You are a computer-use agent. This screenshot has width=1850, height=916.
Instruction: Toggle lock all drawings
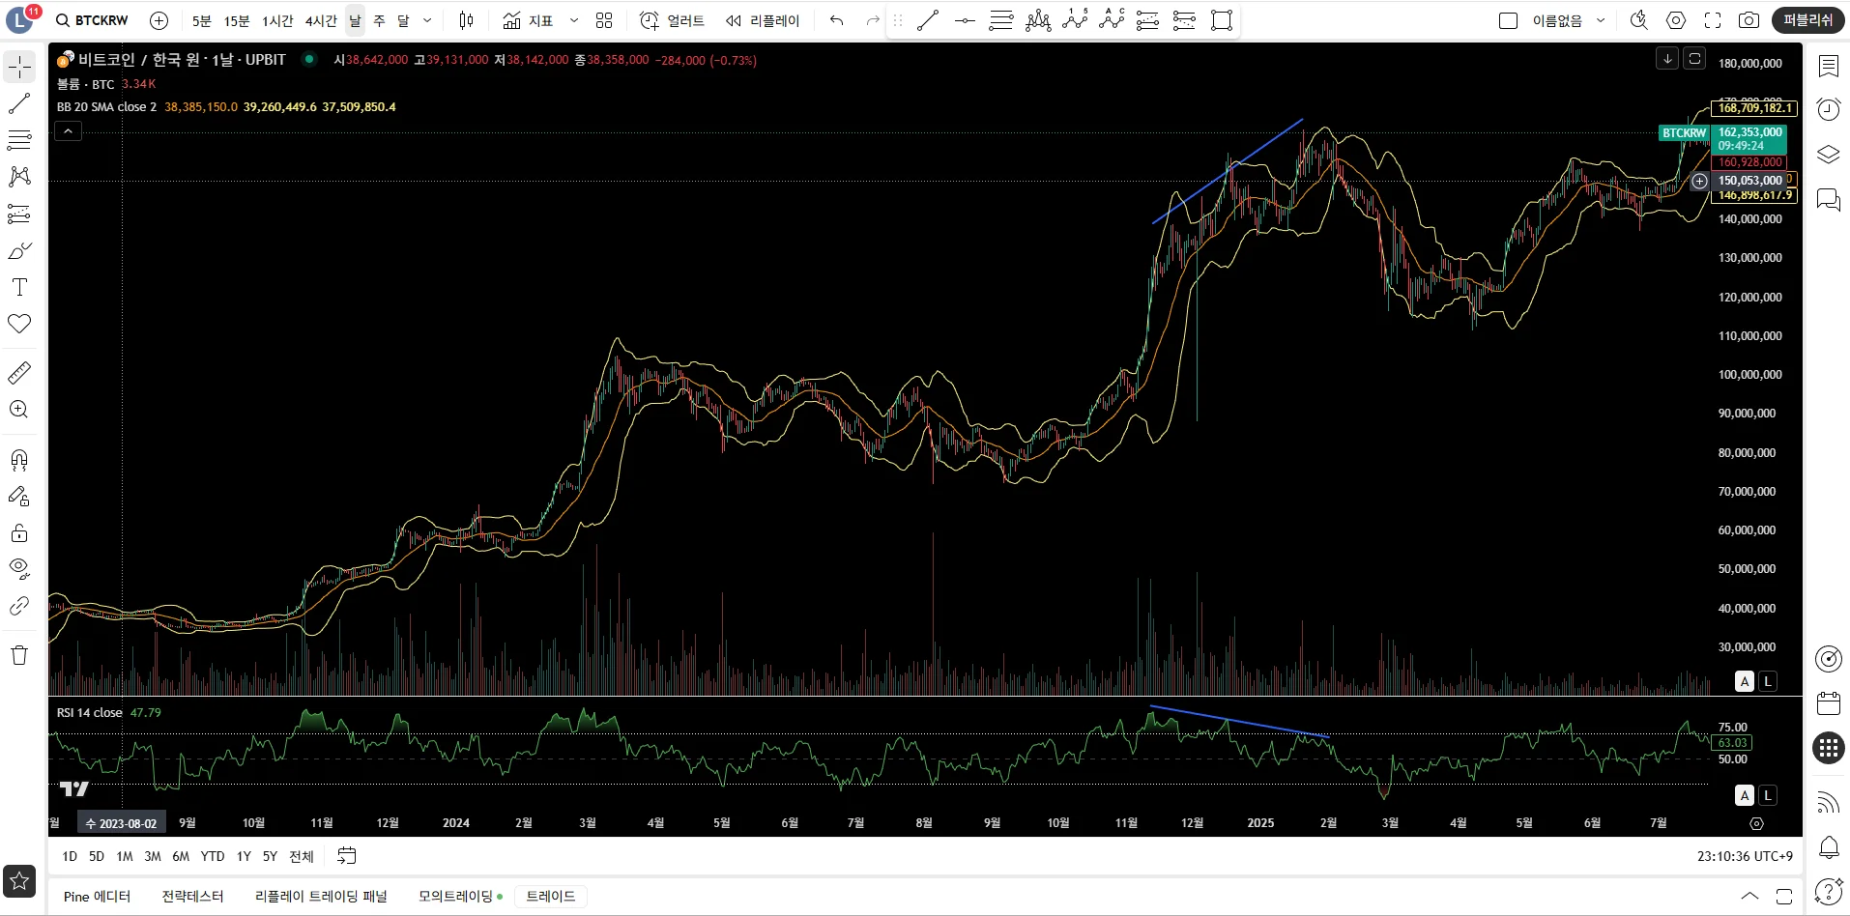(x=19, y=532)
